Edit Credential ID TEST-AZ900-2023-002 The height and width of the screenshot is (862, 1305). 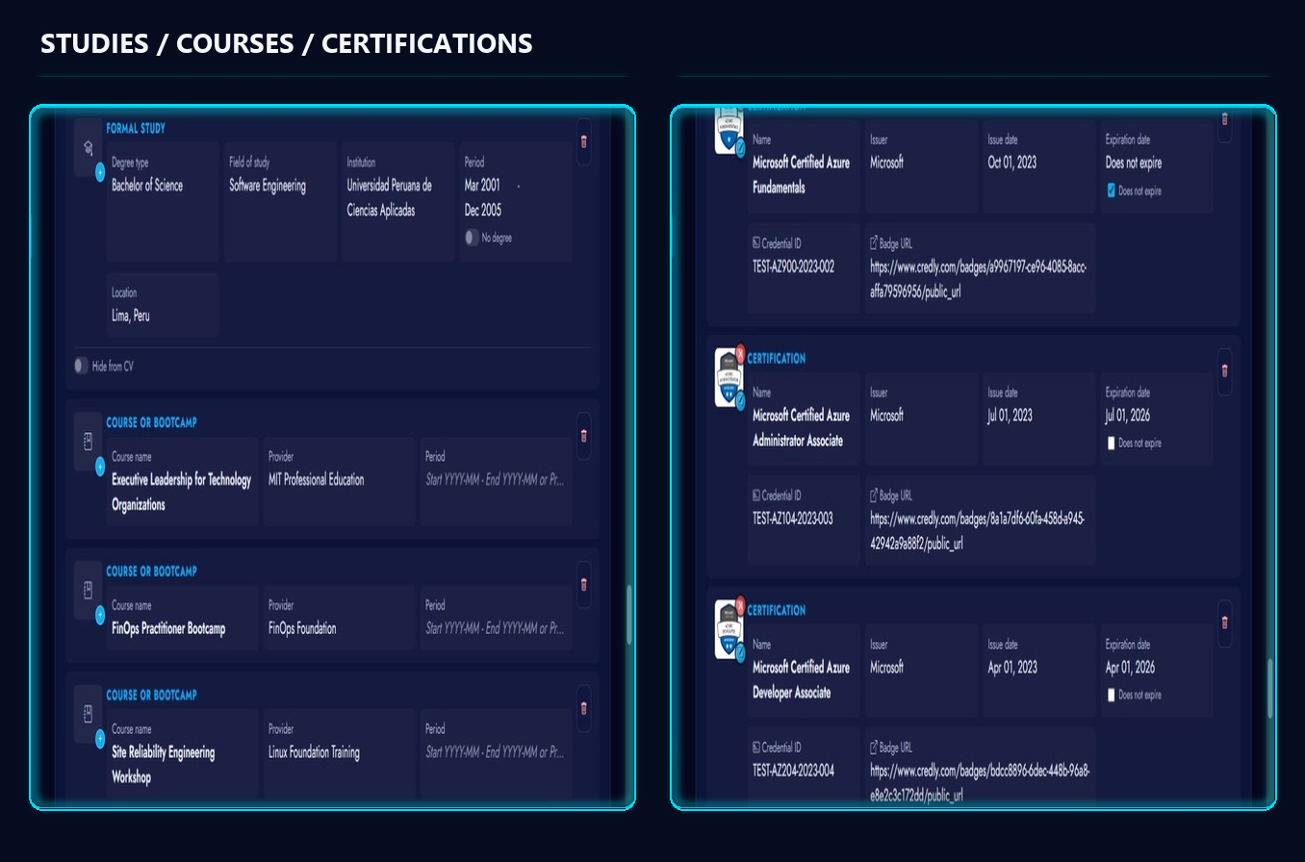tap(804, 268)
